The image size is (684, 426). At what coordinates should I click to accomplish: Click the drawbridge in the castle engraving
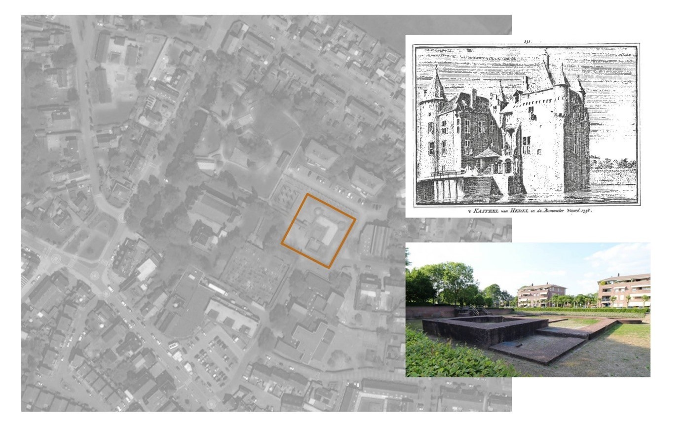447,174
